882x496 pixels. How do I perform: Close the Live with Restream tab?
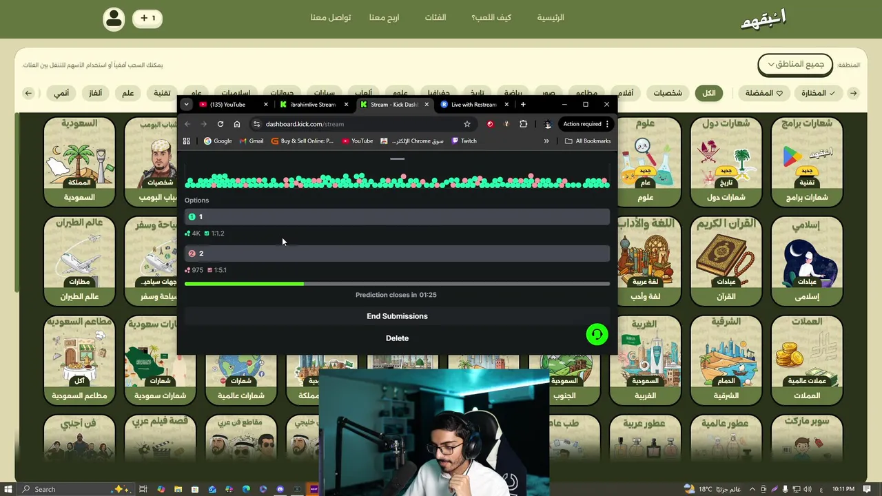(506, 105)
